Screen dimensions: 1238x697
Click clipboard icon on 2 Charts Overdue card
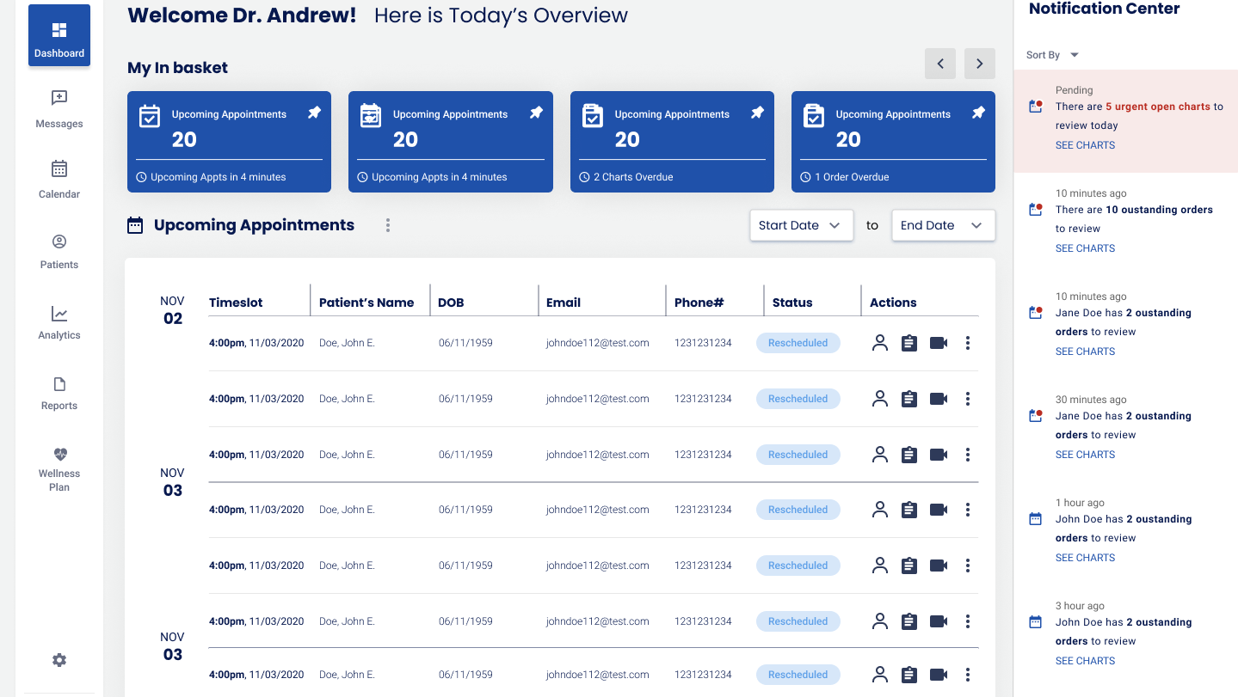(593, 116)
